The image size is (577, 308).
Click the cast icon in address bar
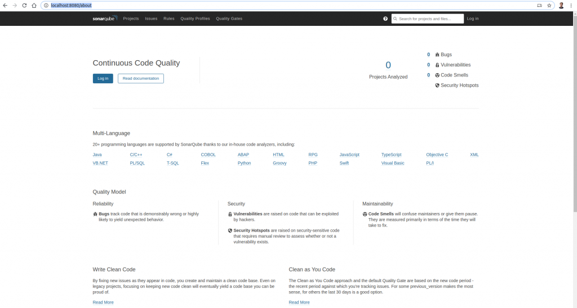point(539,6)
